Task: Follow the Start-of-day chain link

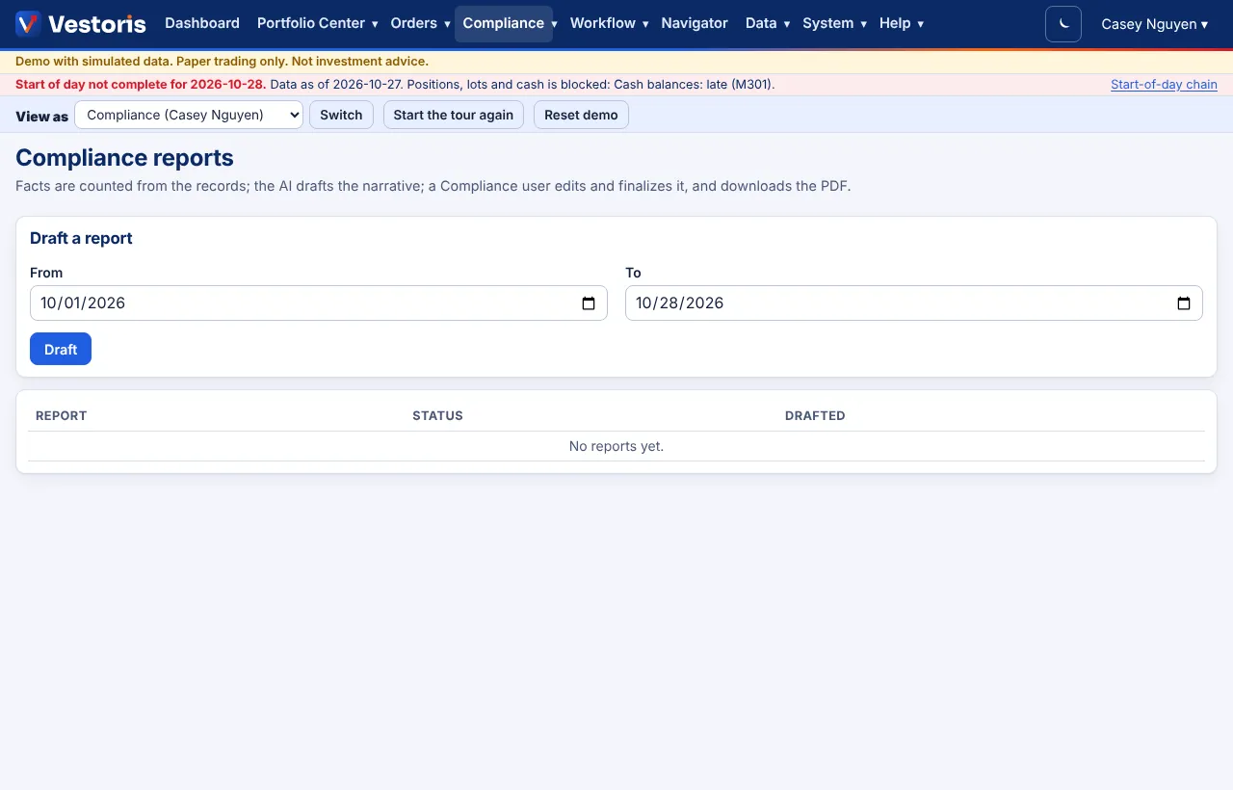Action: click(1164, 85)
